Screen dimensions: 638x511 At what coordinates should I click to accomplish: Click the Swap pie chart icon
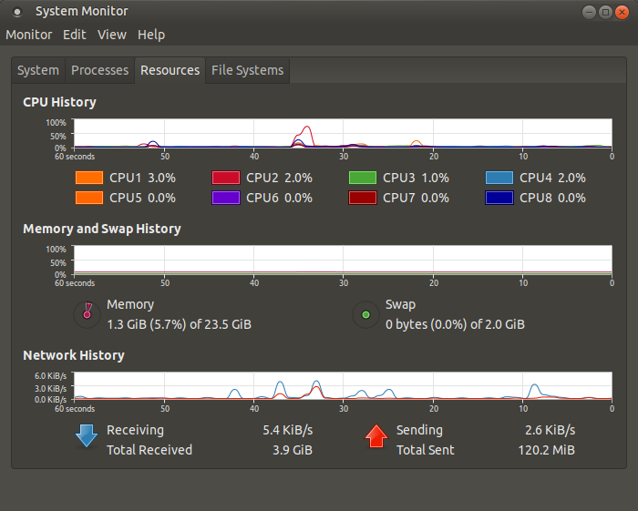point(365,314)
